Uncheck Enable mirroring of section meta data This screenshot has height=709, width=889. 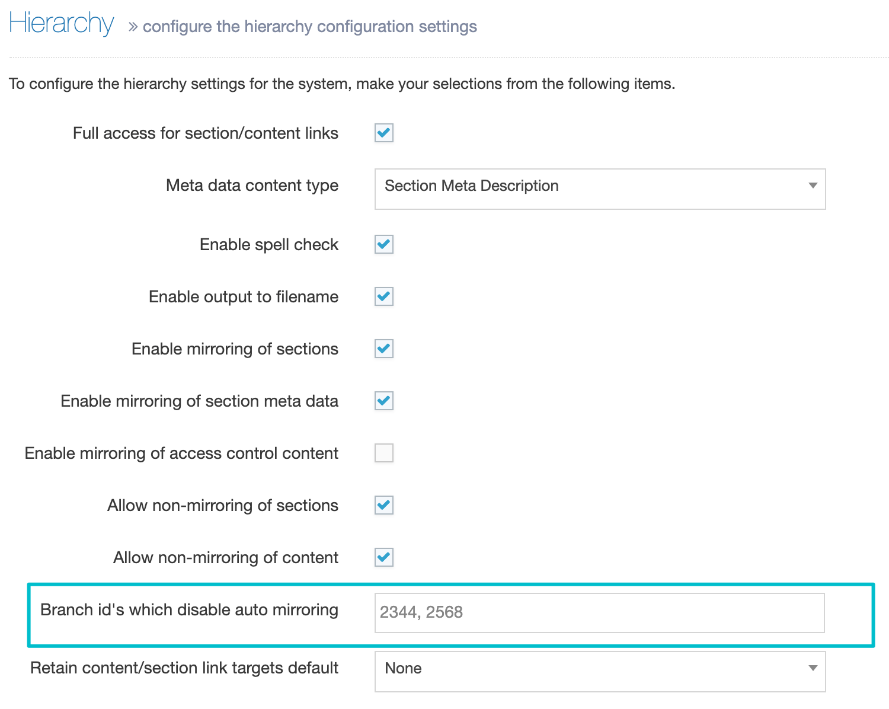point(384,401)
